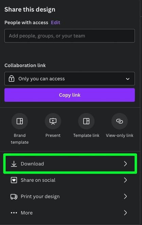Open the Download menu entry

70,164
